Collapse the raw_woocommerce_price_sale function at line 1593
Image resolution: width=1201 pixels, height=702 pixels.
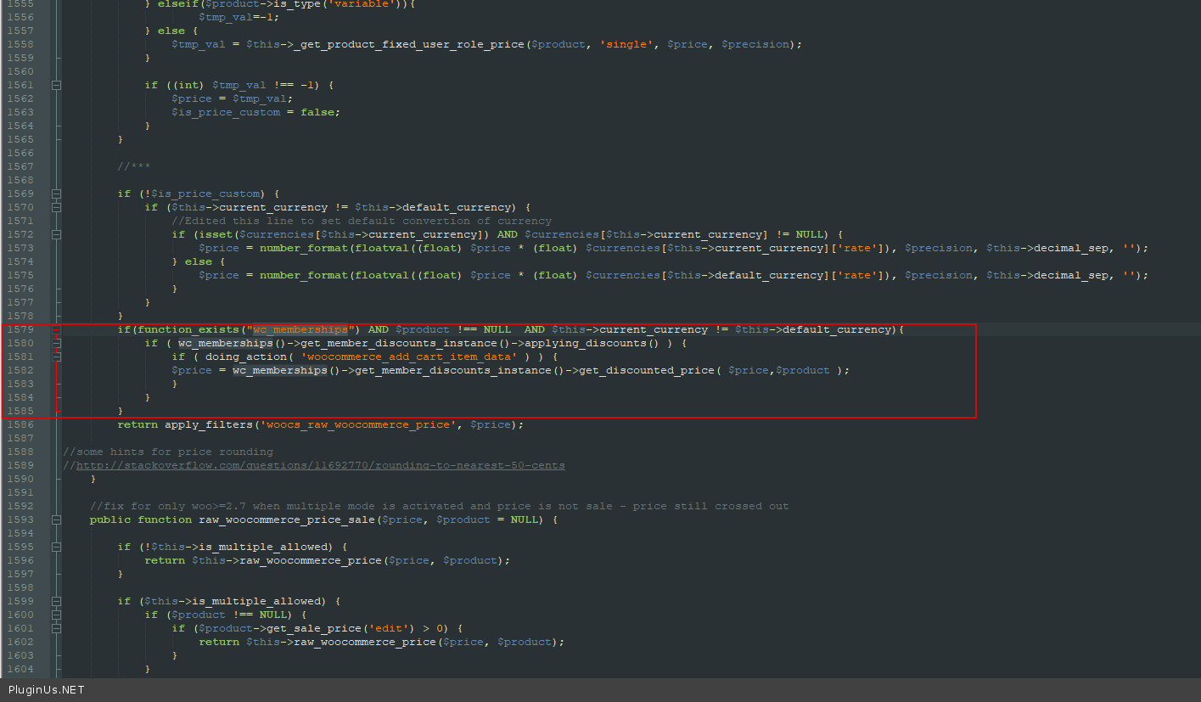pyautogui.click(x=56, y=519)
